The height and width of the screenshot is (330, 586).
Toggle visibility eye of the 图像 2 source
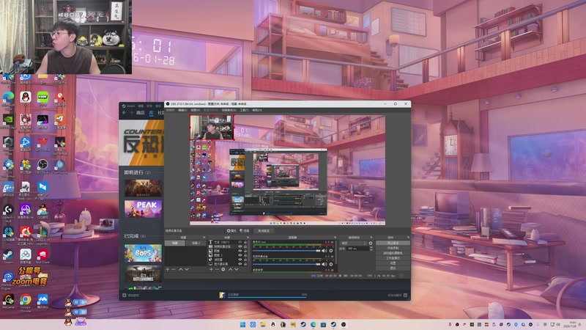tap(240, 255)
